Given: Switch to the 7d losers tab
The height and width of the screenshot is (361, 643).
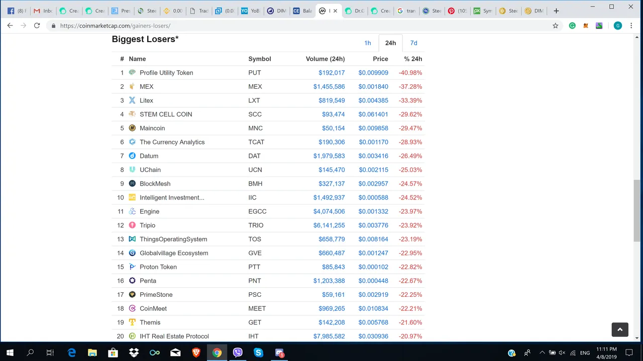Looking at the screenshot, I should (x=413, y=43).
